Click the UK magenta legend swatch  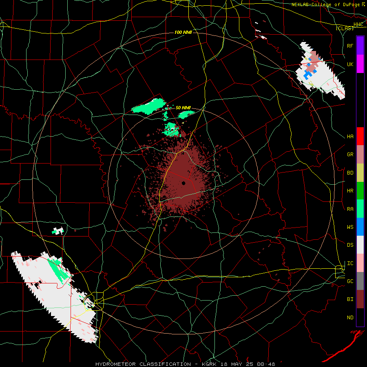click(x=360, y=64)
